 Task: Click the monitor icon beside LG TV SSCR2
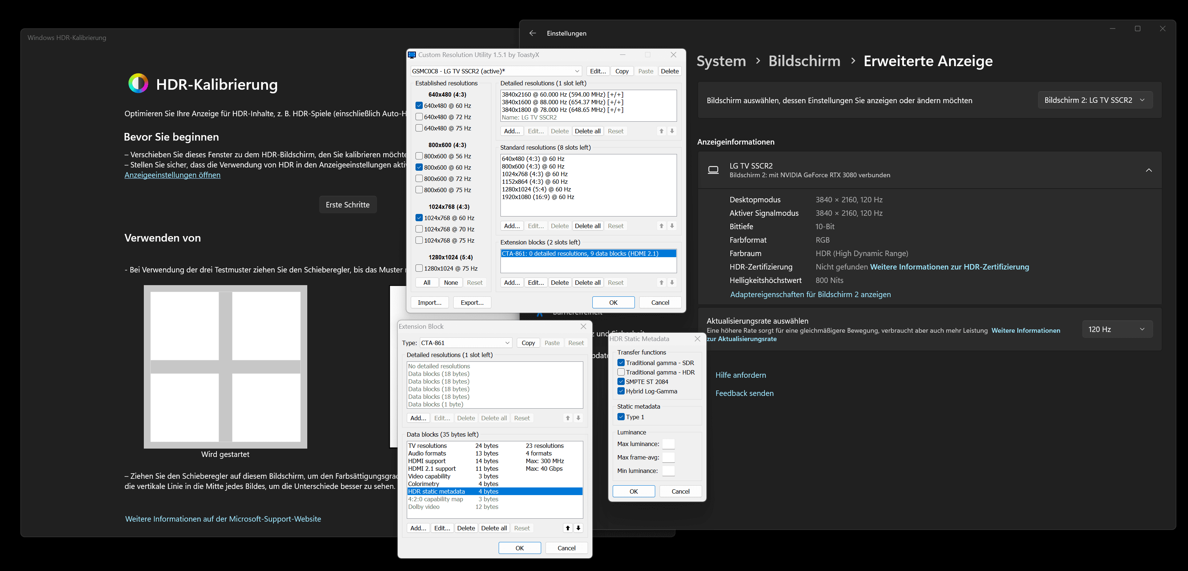(713, 170)
